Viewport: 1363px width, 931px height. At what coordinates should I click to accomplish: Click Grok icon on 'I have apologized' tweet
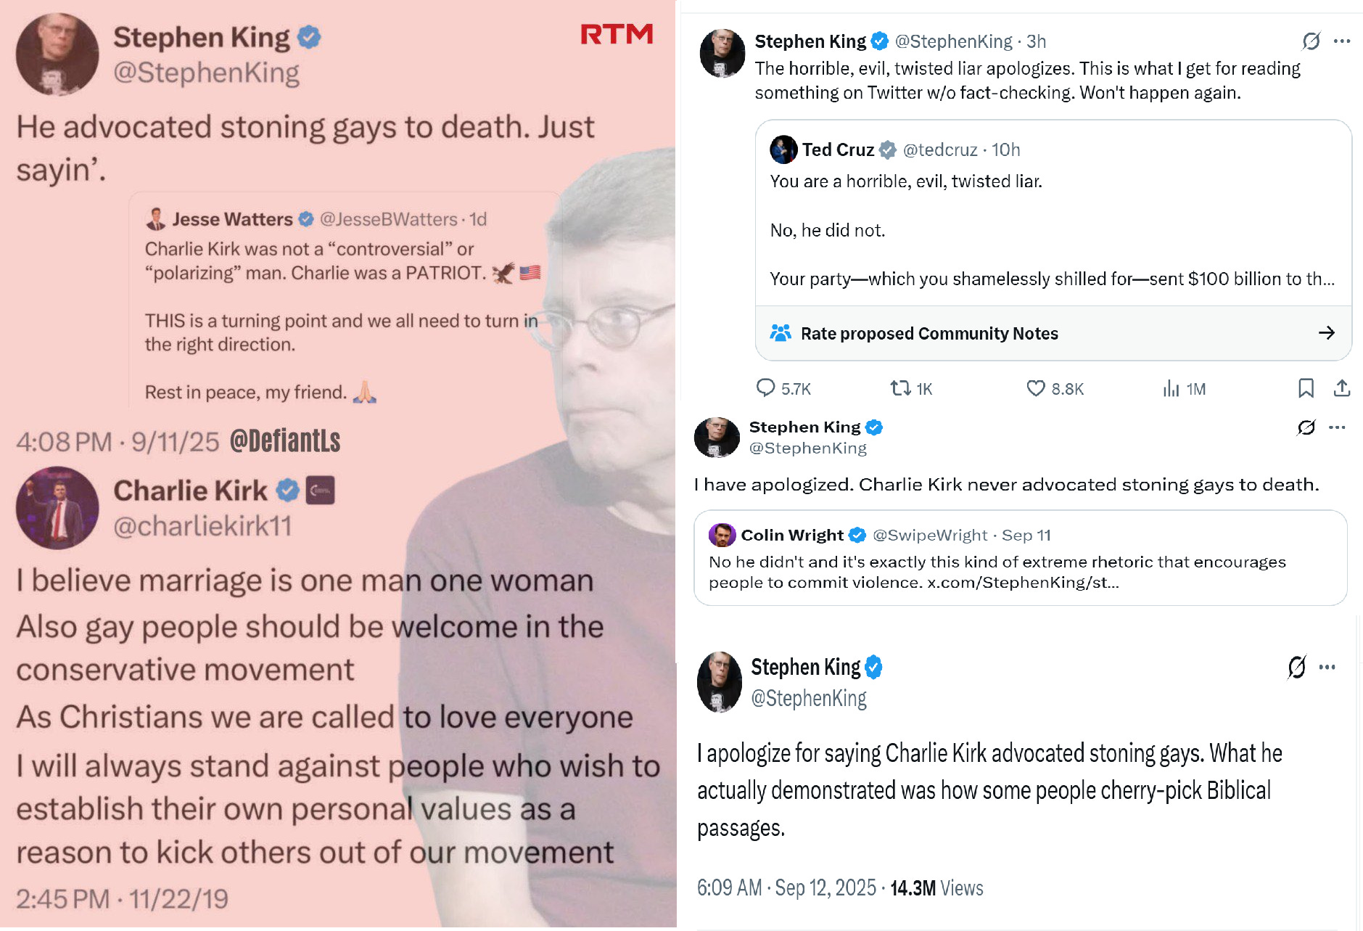[x=1306, y=427]
